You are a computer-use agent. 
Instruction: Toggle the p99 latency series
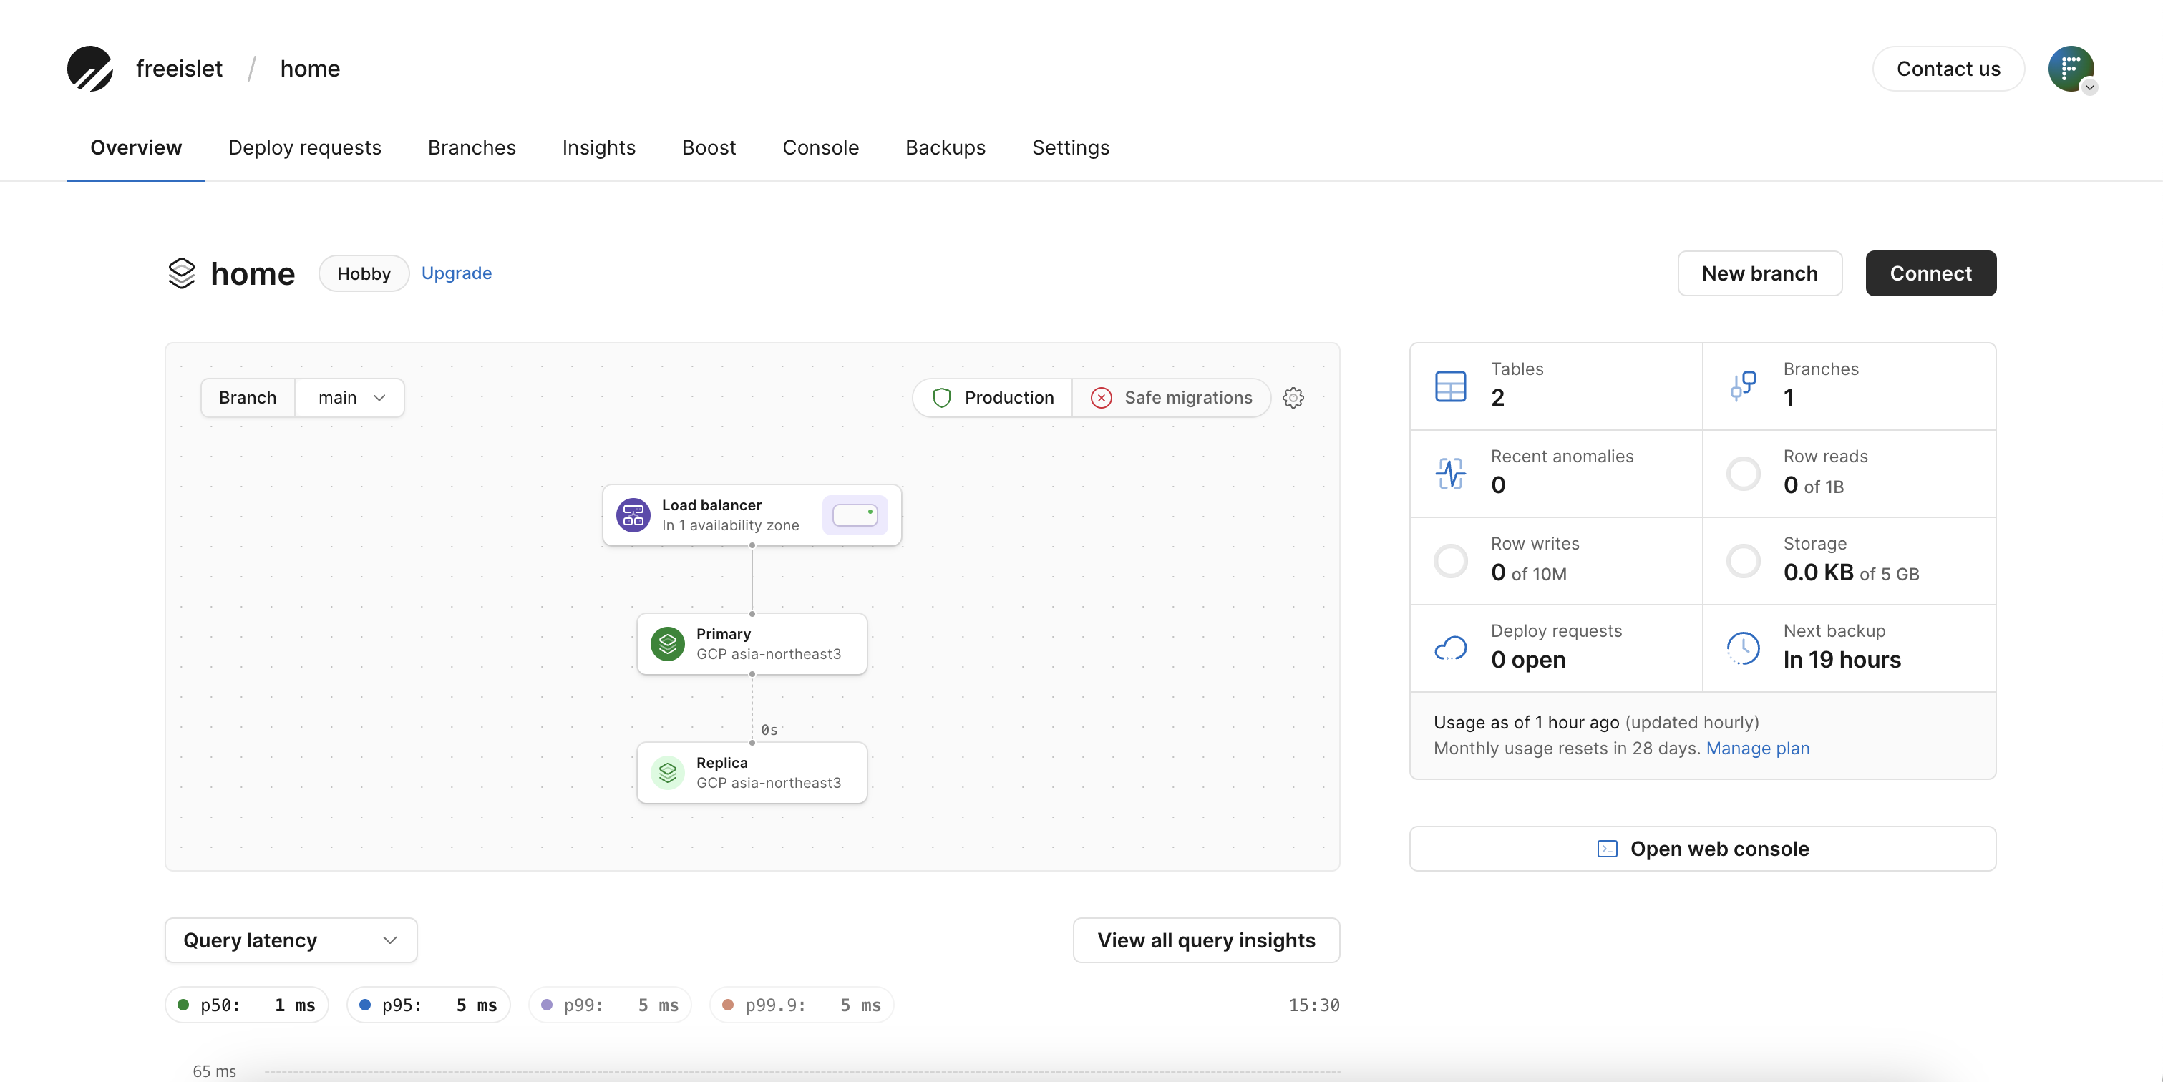click(610, 1005)
